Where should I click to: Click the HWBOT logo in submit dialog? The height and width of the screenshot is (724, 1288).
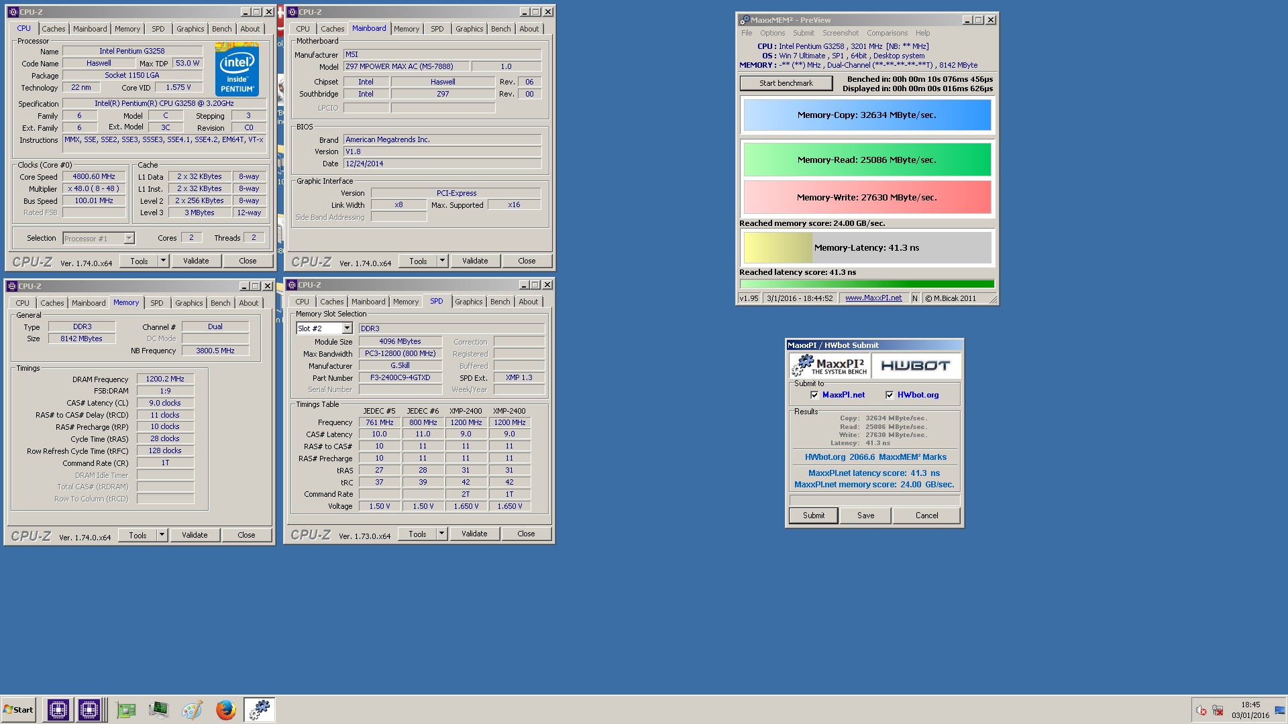pos(916,366)
